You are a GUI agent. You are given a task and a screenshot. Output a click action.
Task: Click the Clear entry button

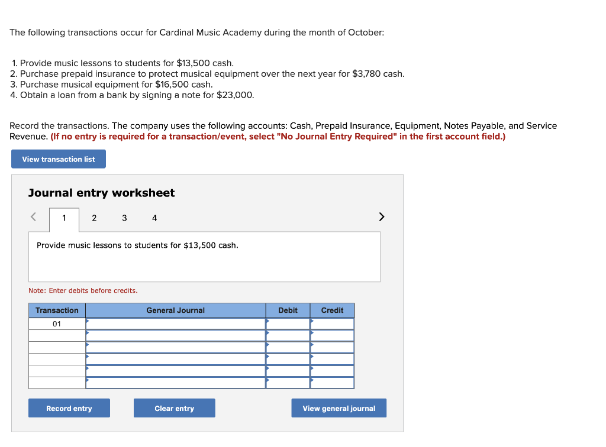coord(174,408)
